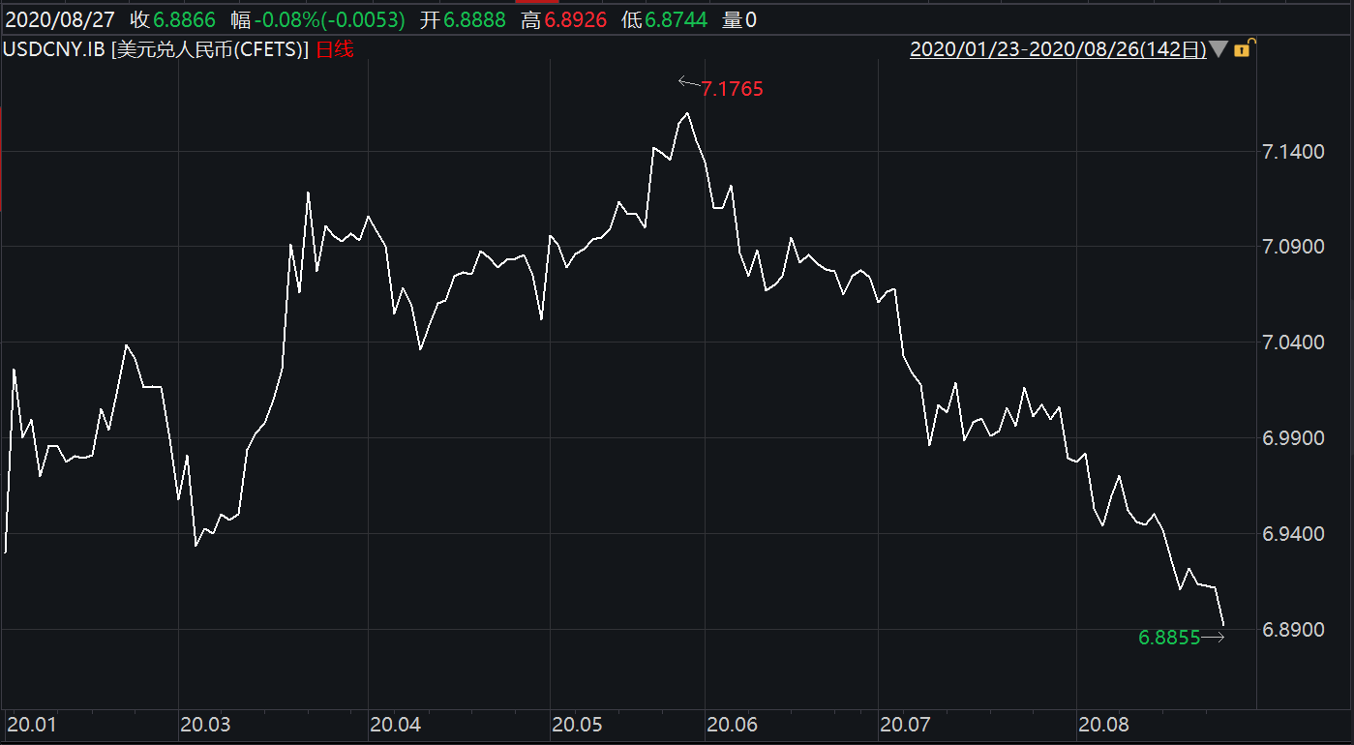Click the 20.04 time axis label

396,724
